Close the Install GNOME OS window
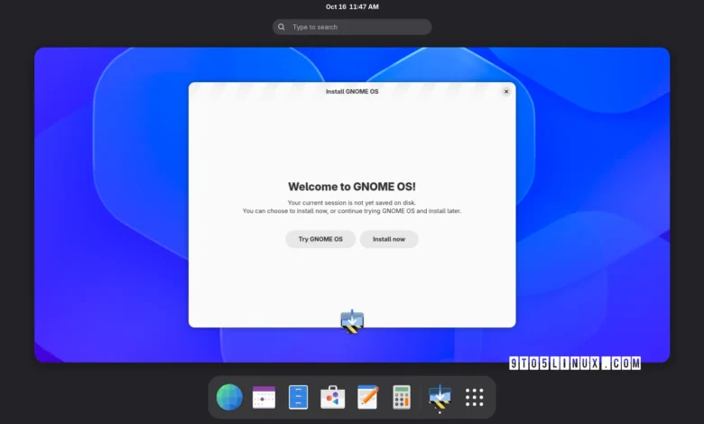Viewport: 704px width, 424px height. click(x=506, y=91)
